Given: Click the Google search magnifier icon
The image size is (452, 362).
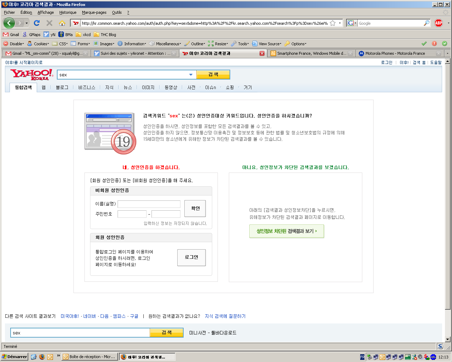Looking at the screenshot, I should click(427, 23).
